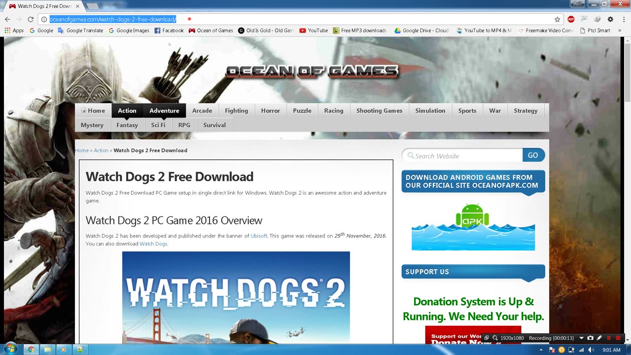
Task: Select the Puzzle category
Action: [302, 110]
